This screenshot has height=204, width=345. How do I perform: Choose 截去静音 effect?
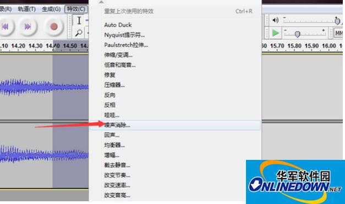pos(175,165)
